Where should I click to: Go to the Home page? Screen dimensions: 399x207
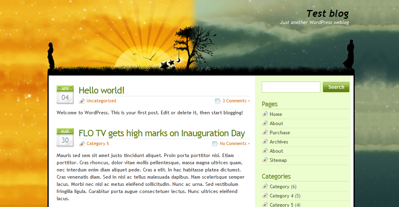coord(276,114)
